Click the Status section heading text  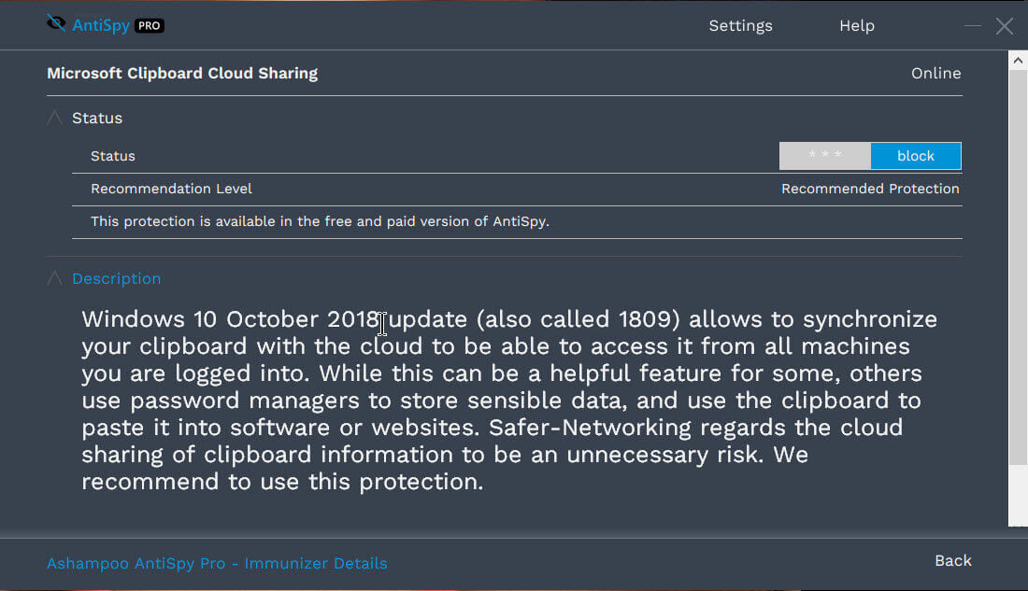[x=97, y=118]
